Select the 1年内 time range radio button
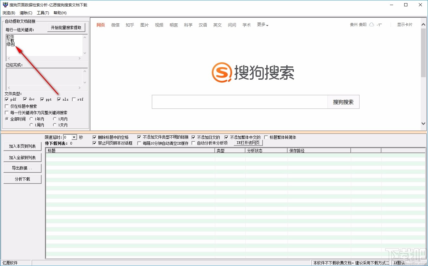This screenshot has height=266, width=428. click(x=31, y=119)
